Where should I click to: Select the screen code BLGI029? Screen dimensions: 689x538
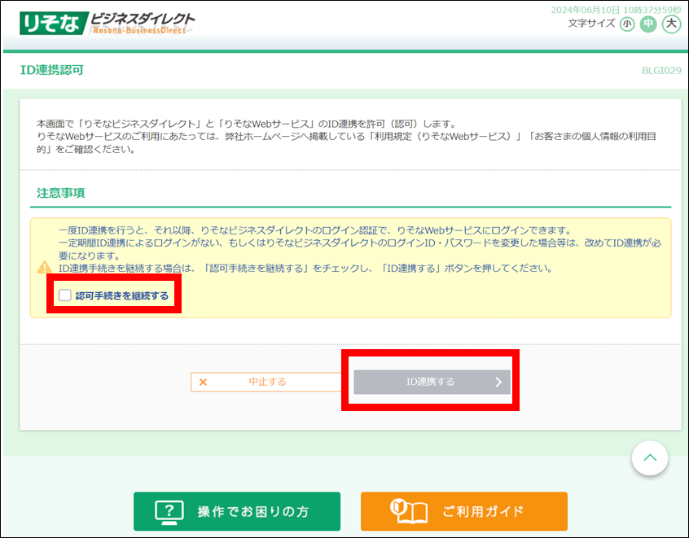click(x=661, y=71)
